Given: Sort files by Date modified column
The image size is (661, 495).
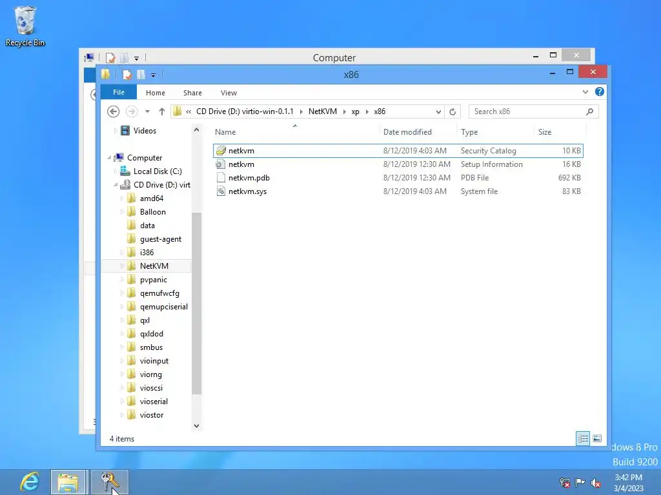Looking at the screenshot, I should click(x=418, y=131).
